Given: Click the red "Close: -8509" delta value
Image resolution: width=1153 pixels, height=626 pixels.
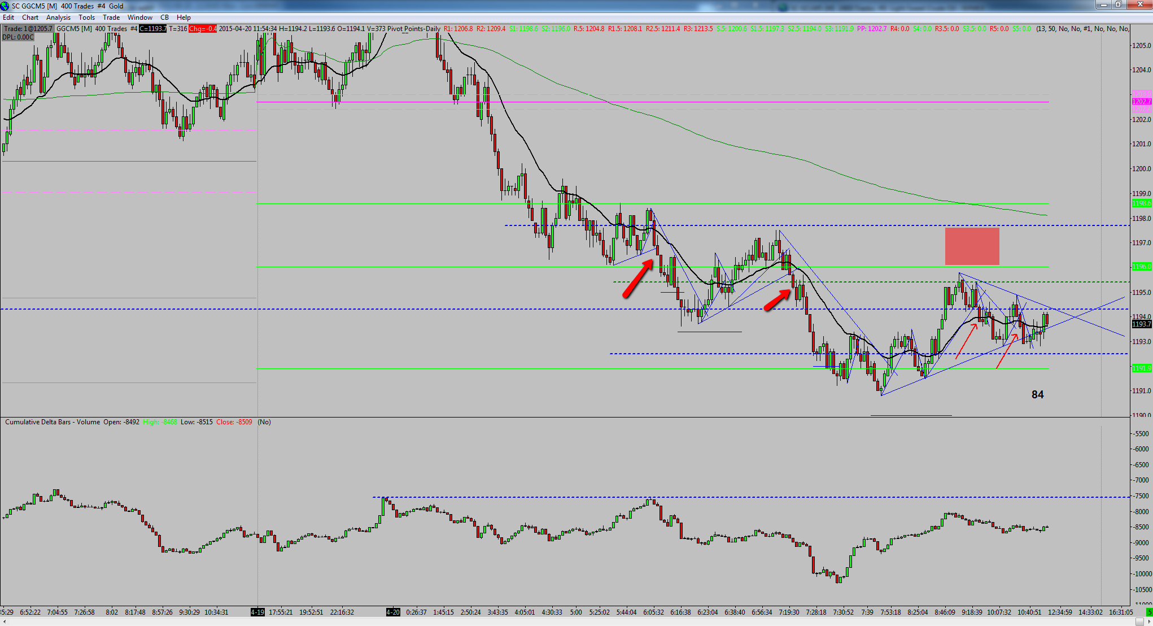Looking at the screenshot, I should pyautogui.click(x=234, y=422).
